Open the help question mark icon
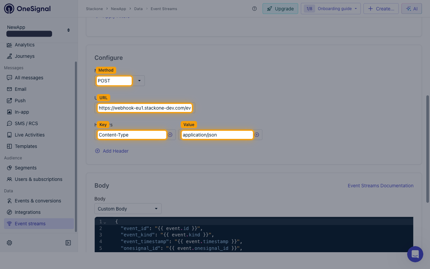Screen dimensions: 430x269 point(254,9)
